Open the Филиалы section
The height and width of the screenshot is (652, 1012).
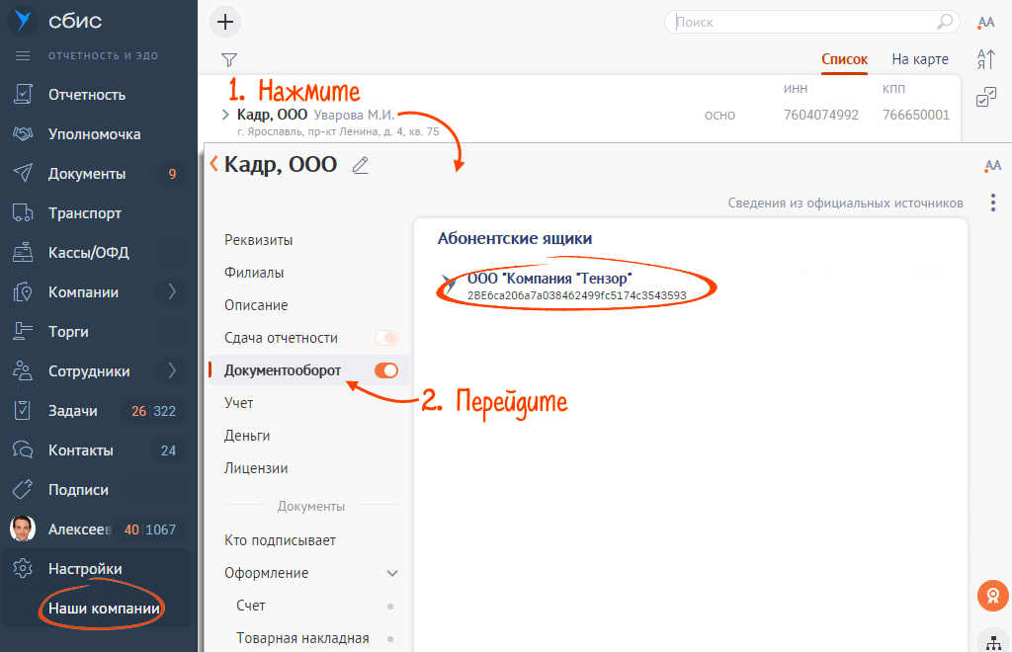(x=254, y=273)
